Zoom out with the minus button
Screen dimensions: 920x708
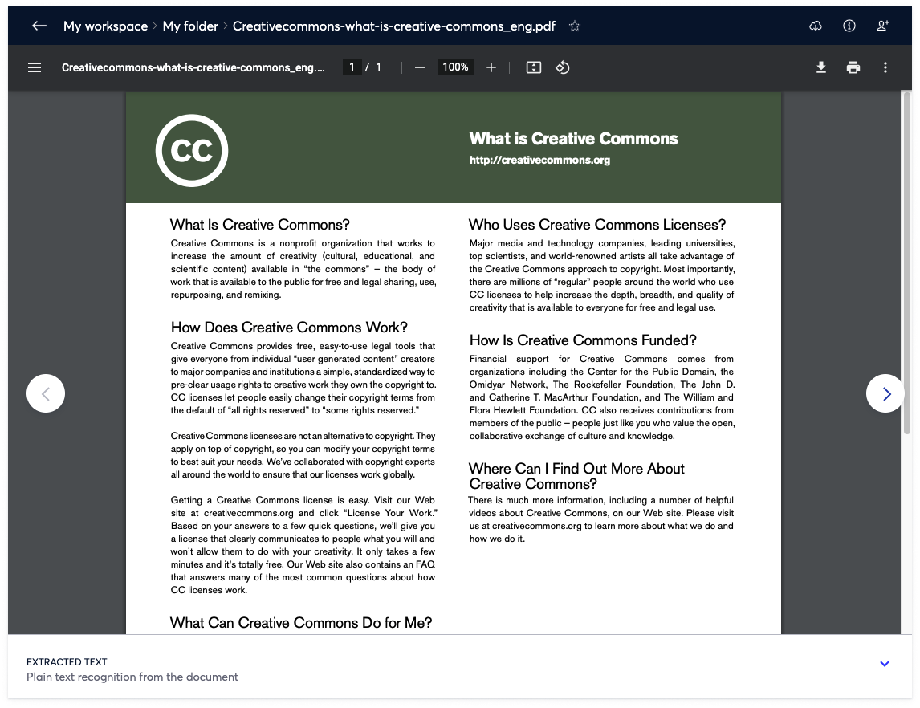coord(420,67)
